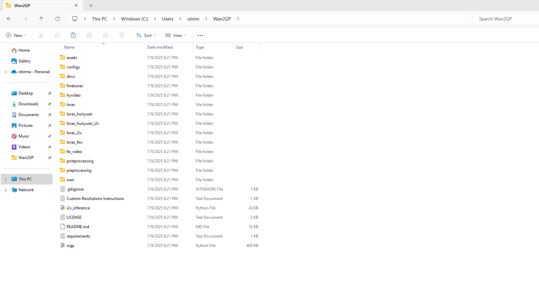Expand the This PC tree node
The image size is (539, 308).
pos(5,179)
